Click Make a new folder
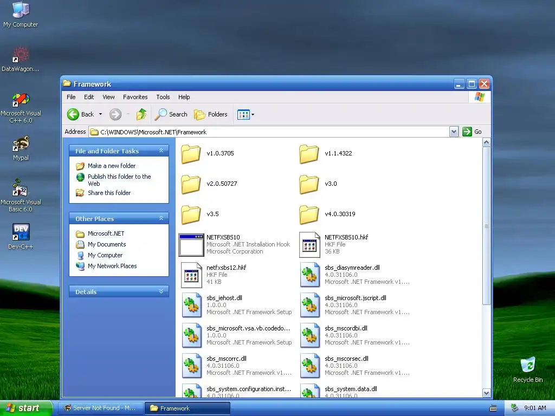 point(112,166)
